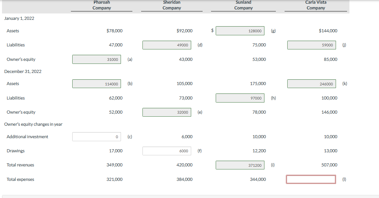Select Sheridan Company column header
The image size is (379, 198).
click(x=172, y=5)
